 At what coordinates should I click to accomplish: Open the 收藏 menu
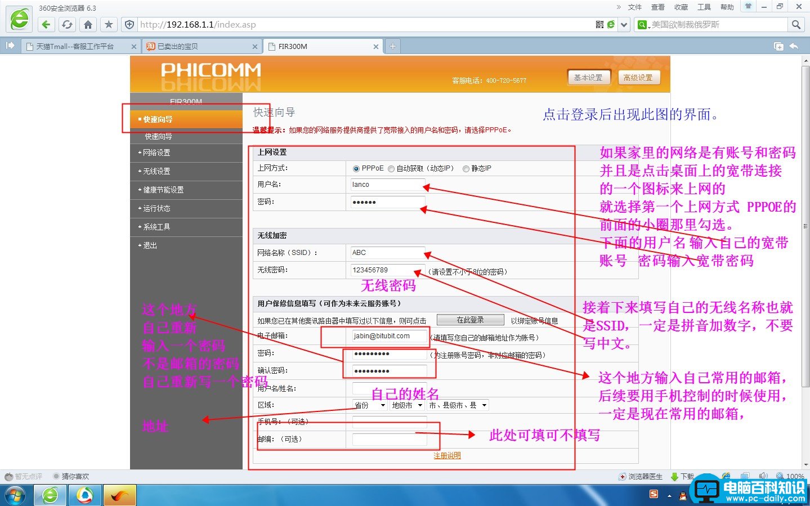click(x=681, y=7)
